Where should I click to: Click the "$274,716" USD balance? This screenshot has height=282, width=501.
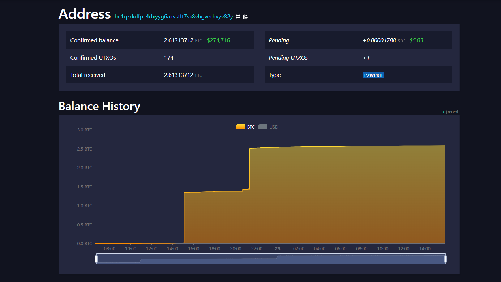tap(218, 40)
